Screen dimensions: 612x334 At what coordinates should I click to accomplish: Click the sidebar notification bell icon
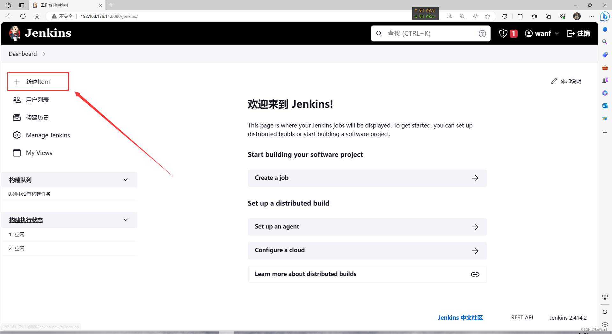605,29
